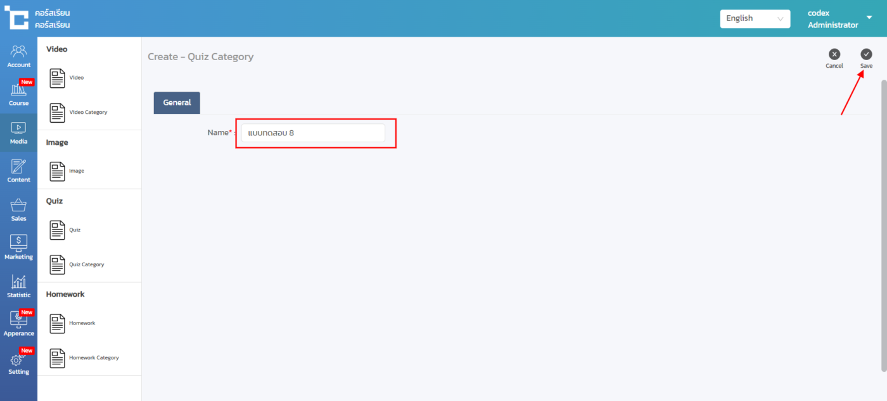
Task: Open the codex Administrator user menu
Action: pos(839,19)
